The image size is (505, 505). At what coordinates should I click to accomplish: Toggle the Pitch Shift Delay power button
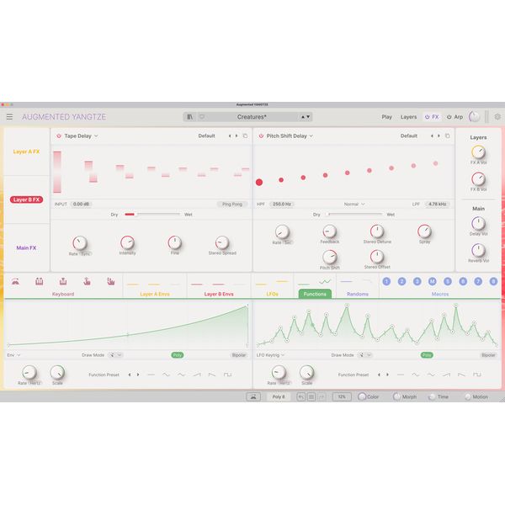tap(261, 136)
